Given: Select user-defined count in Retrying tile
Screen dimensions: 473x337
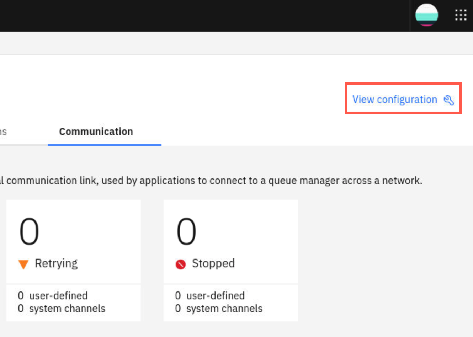Looking at the screenshot, I should [x=53, y=296].
